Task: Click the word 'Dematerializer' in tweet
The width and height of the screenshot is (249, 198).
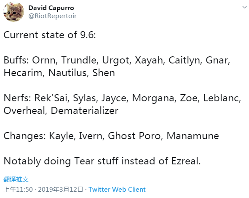Action: point(85,111)
